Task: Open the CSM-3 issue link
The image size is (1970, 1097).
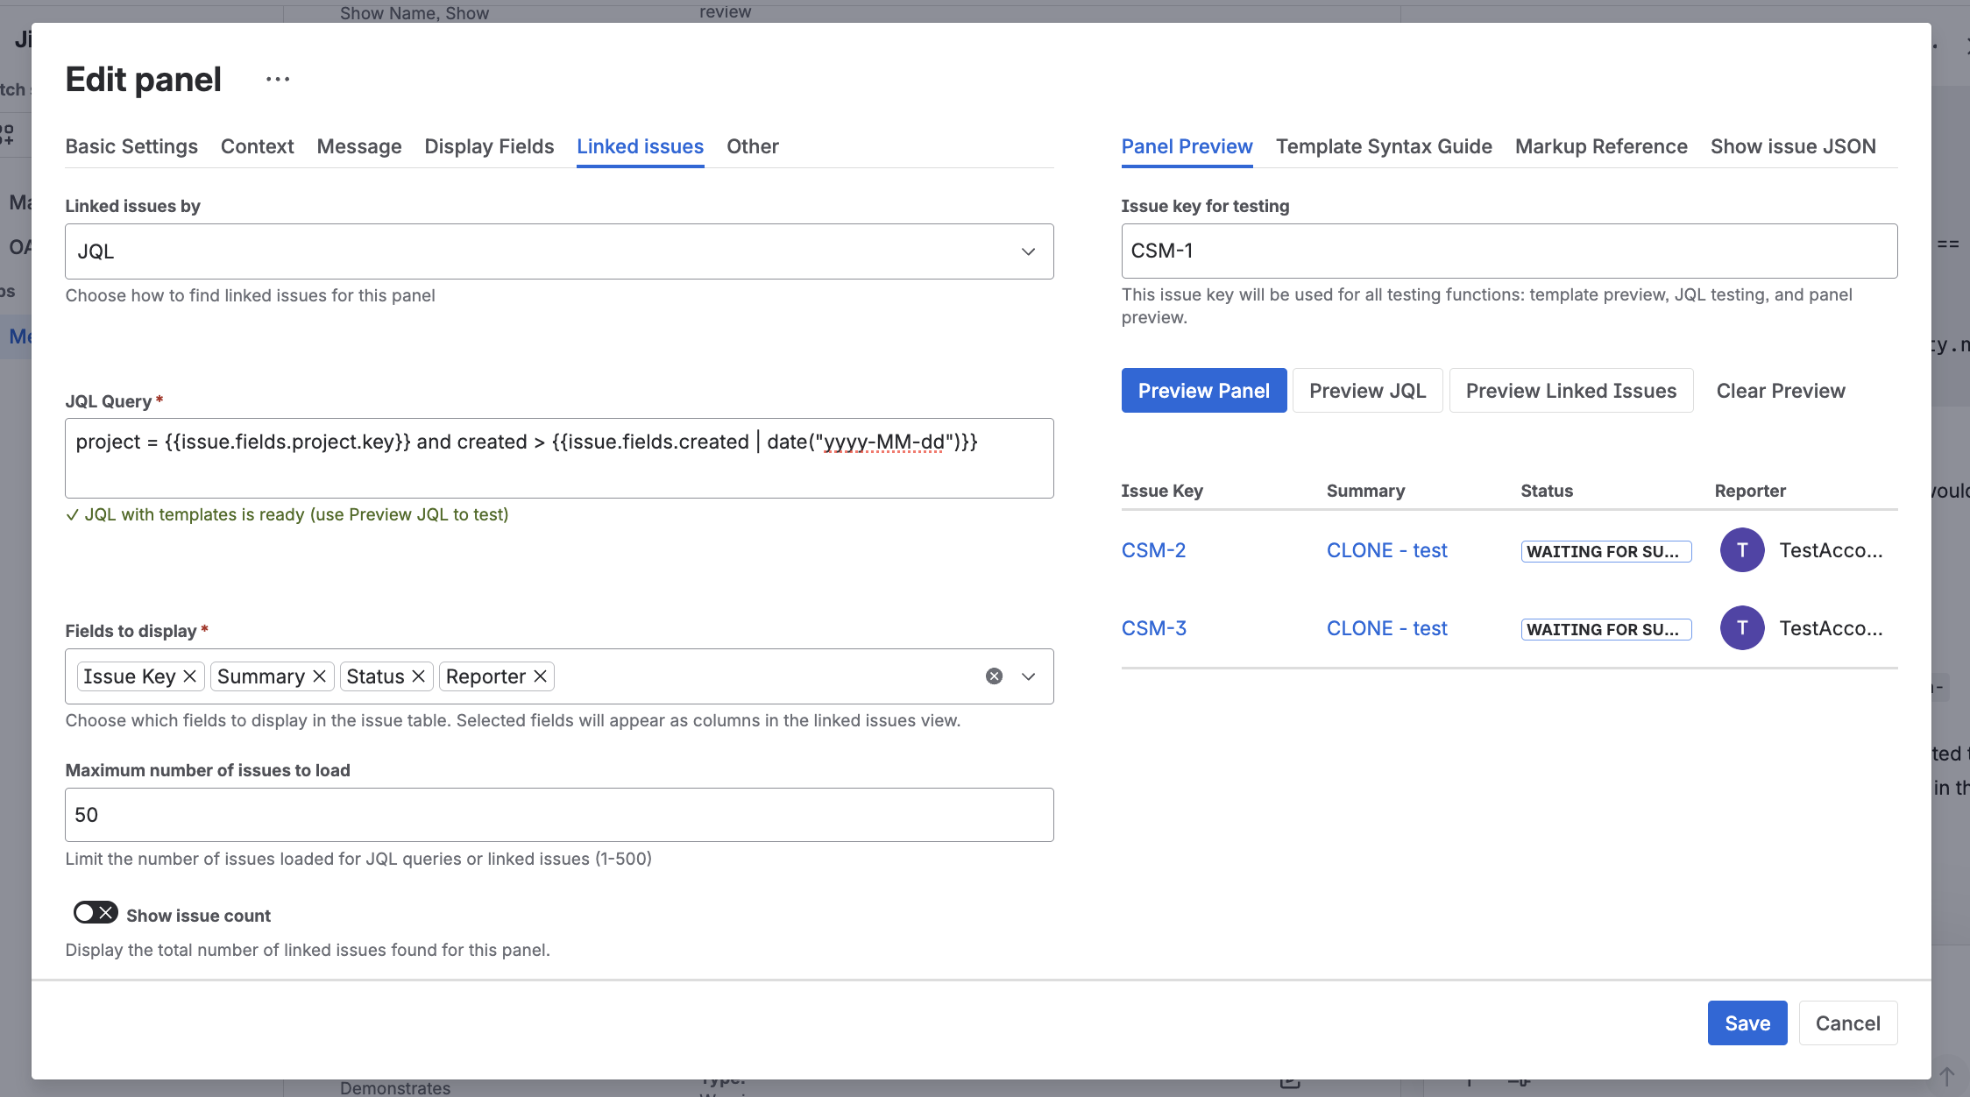Action: [1153, 628]
